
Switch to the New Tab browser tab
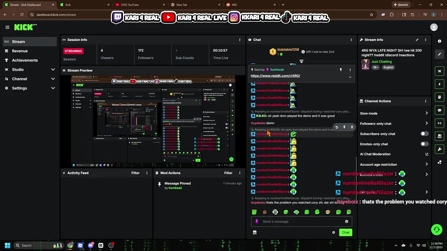pyautogui.click(x=196, y=5)
